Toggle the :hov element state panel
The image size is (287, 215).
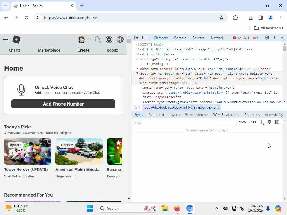point(242,122)
